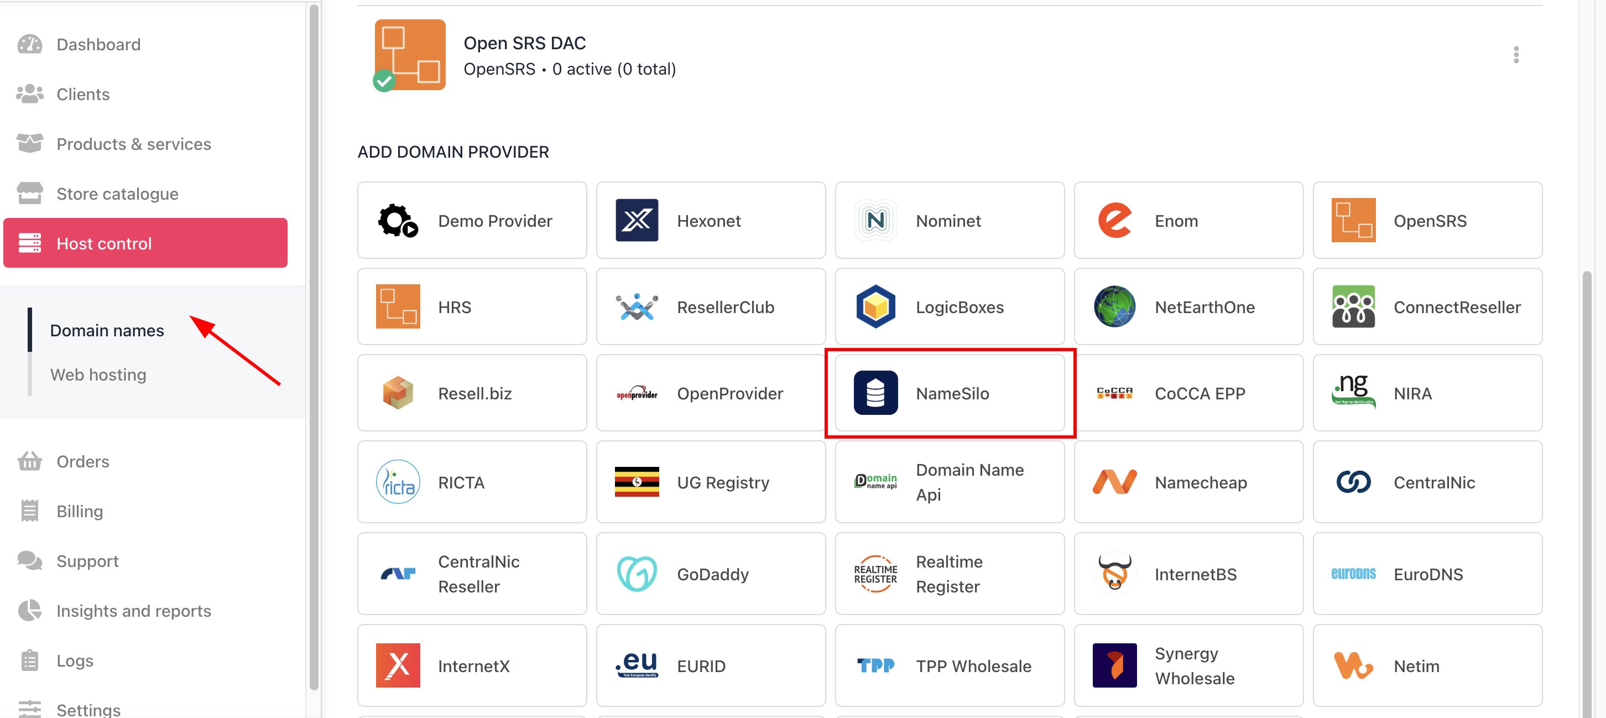
Task: Click the LogicBoxes cube icon
Action: point(875,307)
